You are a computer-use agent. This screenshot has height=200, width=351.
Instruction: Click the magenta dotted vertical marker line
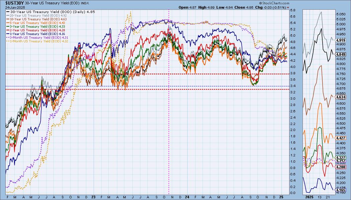coord(168,102)
